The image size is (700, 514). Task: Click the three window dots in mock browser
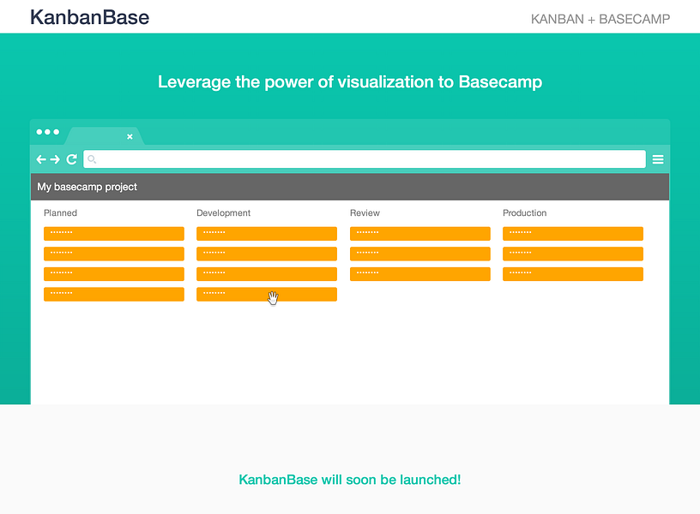click(48, 132)
